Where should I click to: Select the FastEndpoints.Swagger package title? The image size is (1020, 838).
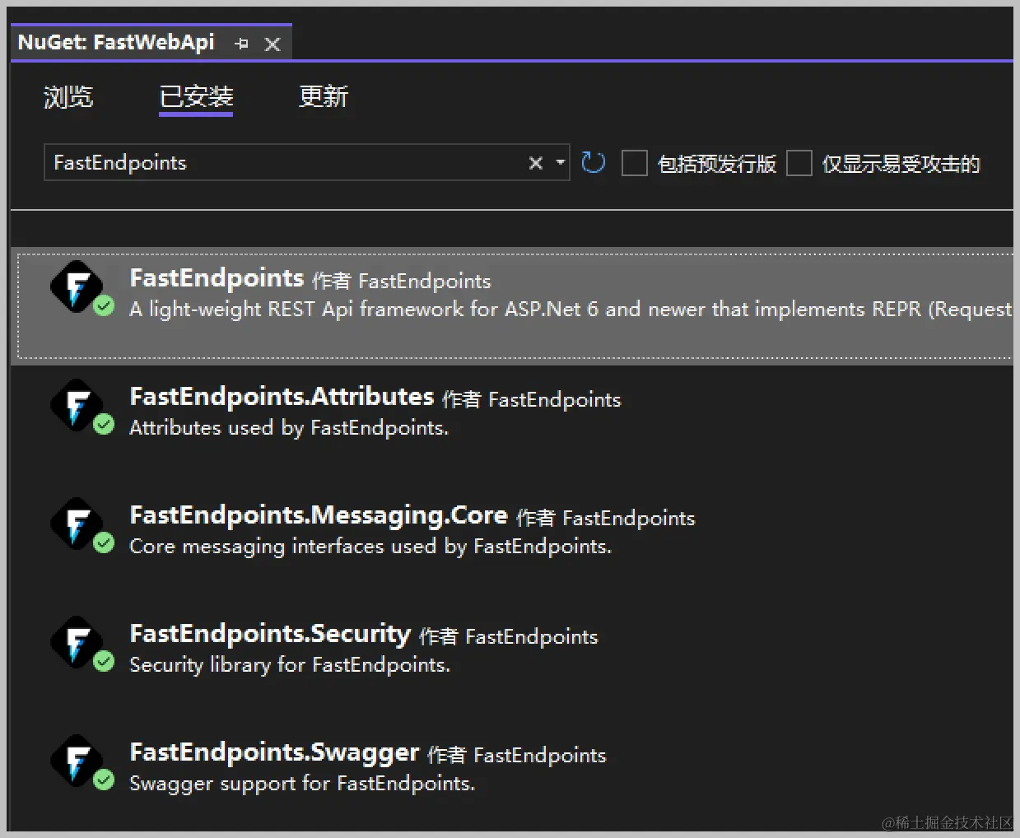[274, 752]
